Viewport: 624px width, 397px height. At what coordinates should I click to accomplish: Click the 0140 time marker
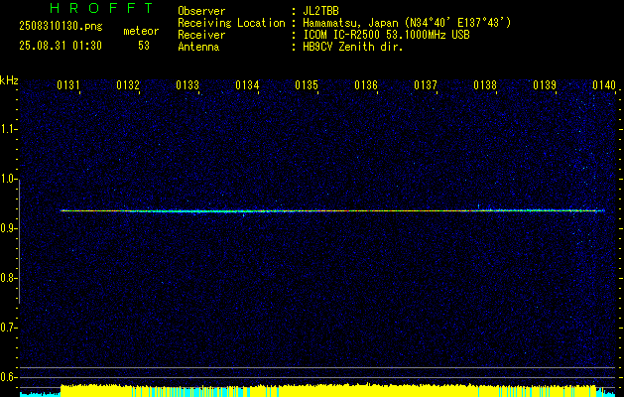click(604, 85)
